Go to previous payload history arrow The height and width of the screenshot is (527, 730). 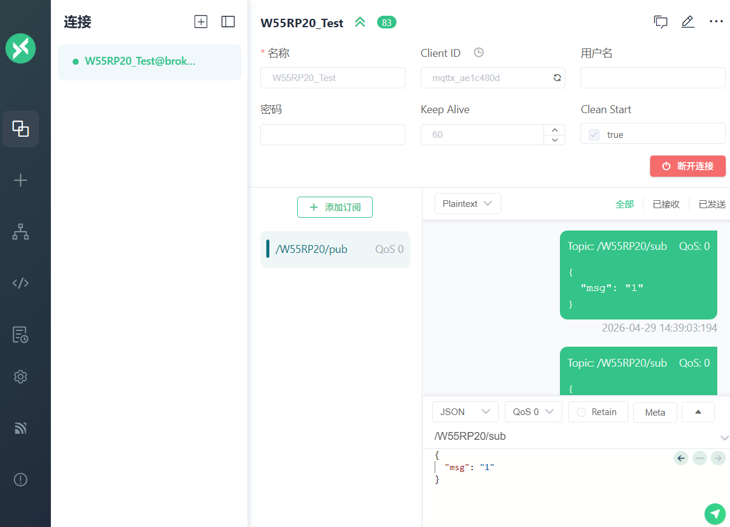681,458
